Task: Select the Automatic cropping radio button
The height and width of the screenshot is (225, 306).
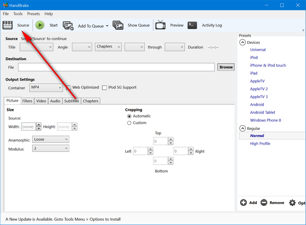Action: point(129,116)
